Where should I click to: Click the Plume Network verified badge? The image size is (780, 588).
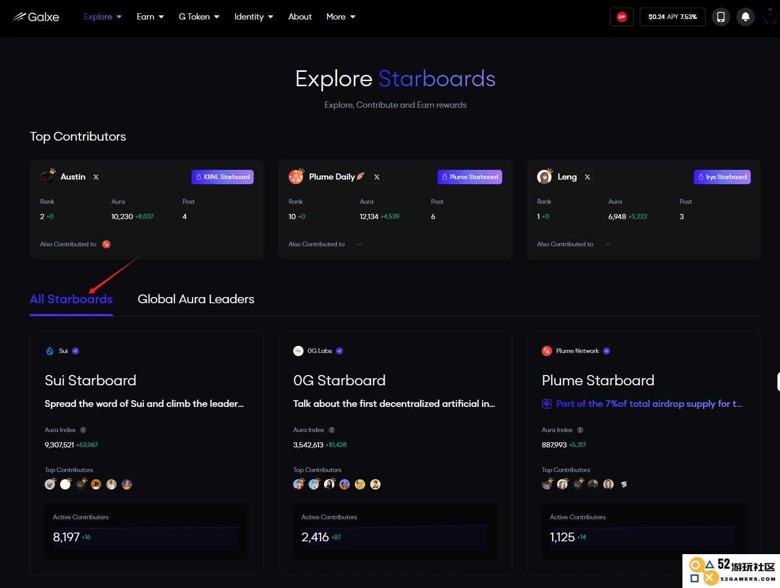click(x=606, y=351)
